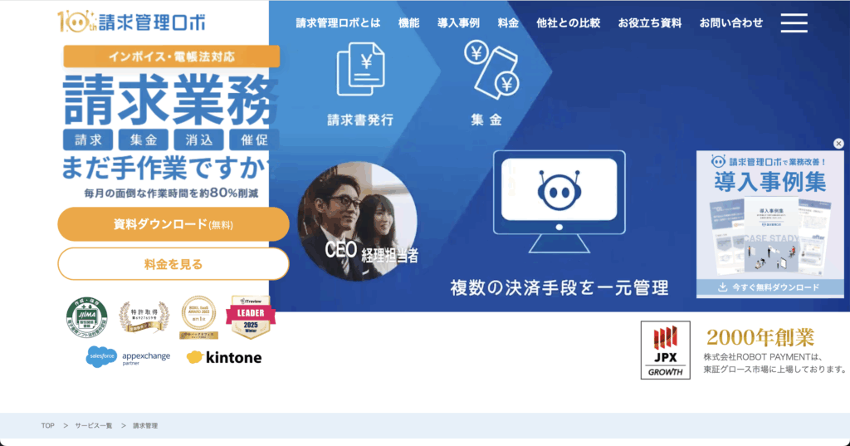Viewport: 850px width, 446px height.
Task: Open the 料金 navigation link
Action: (x=508, y=22)
